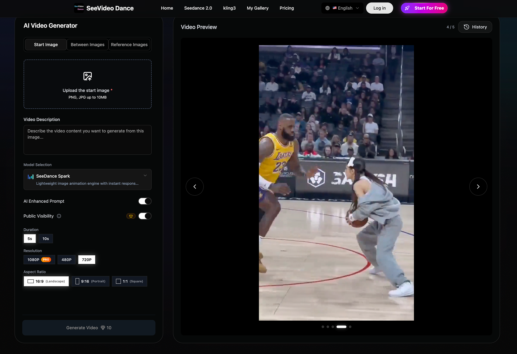Click the Log in button

(x=379, y=8)
